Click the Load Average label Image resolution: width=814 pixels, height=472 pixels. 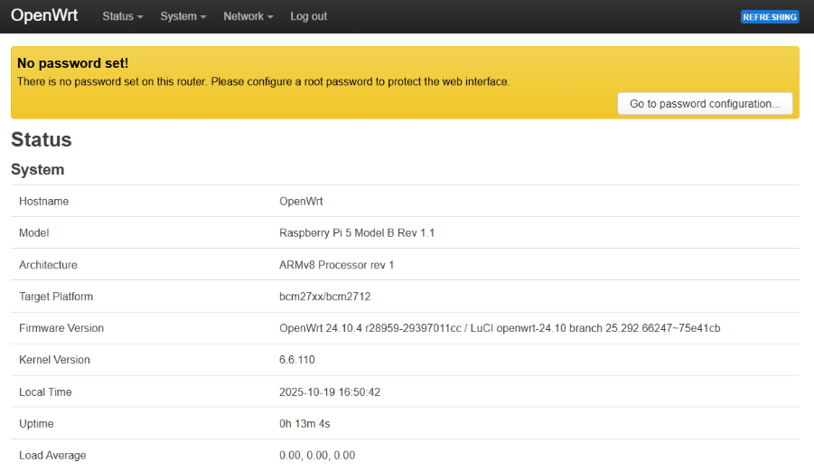click(x=52, y=456)
